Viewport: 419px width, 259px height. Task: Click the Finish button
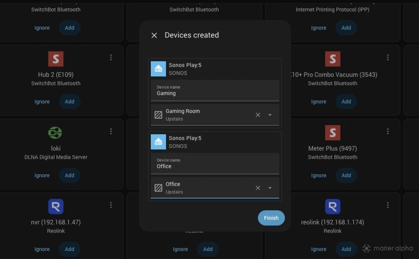[x=271, y=218]
